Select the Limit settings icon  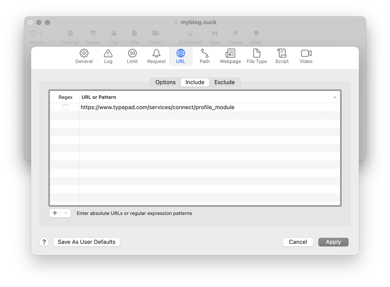(x=132, y=57)
